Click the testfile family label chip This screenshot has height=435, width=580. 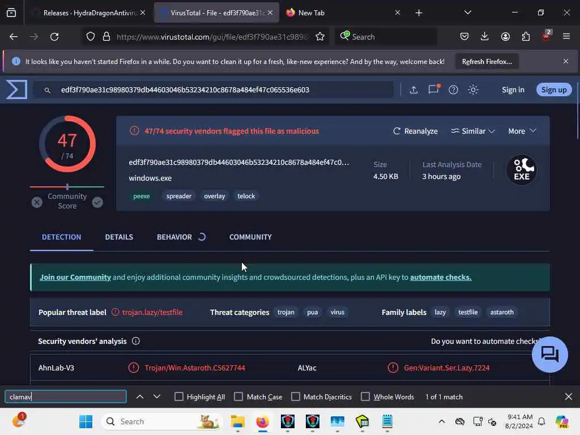[468, 312]
